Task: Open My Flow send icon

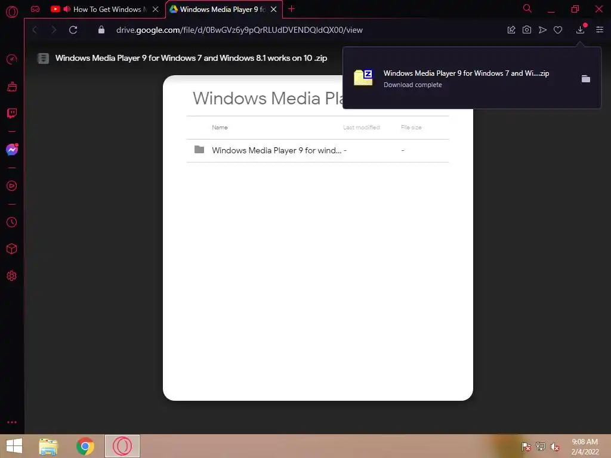Action: point(542,30)
